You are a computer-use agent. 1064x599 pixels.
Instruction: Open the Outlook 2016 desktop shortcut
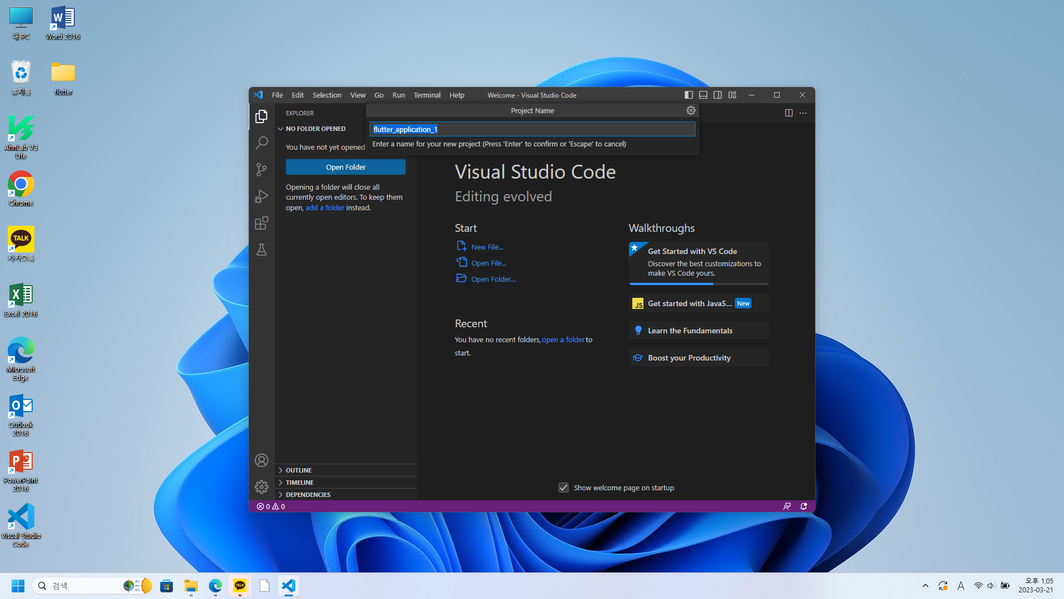(21, 414)
